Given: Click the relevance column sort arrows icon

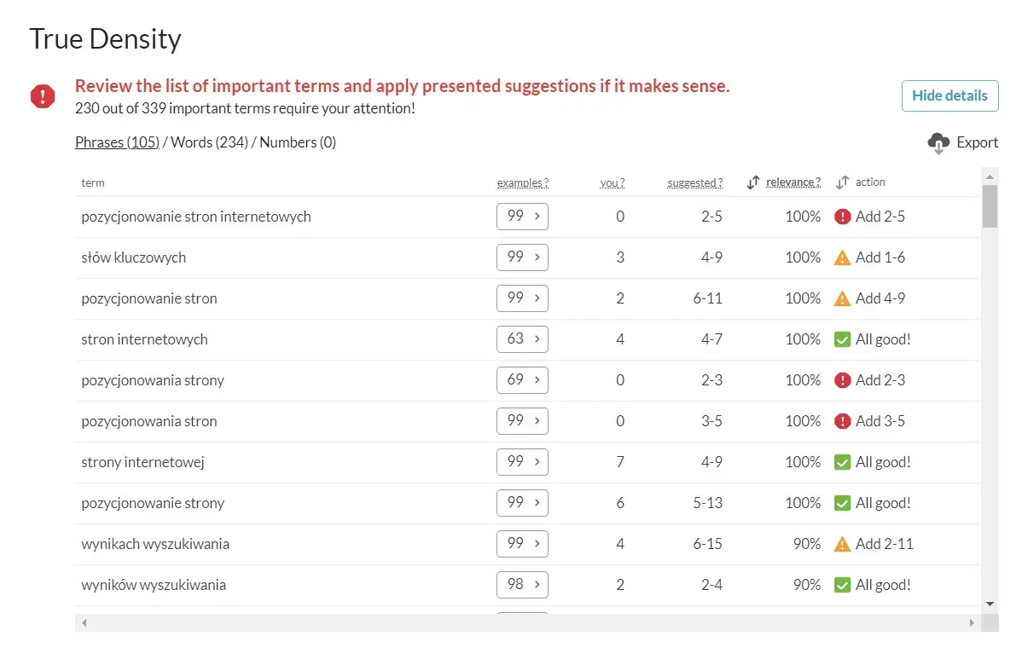Looking at the screenshot, I should (x=753, y=182).
